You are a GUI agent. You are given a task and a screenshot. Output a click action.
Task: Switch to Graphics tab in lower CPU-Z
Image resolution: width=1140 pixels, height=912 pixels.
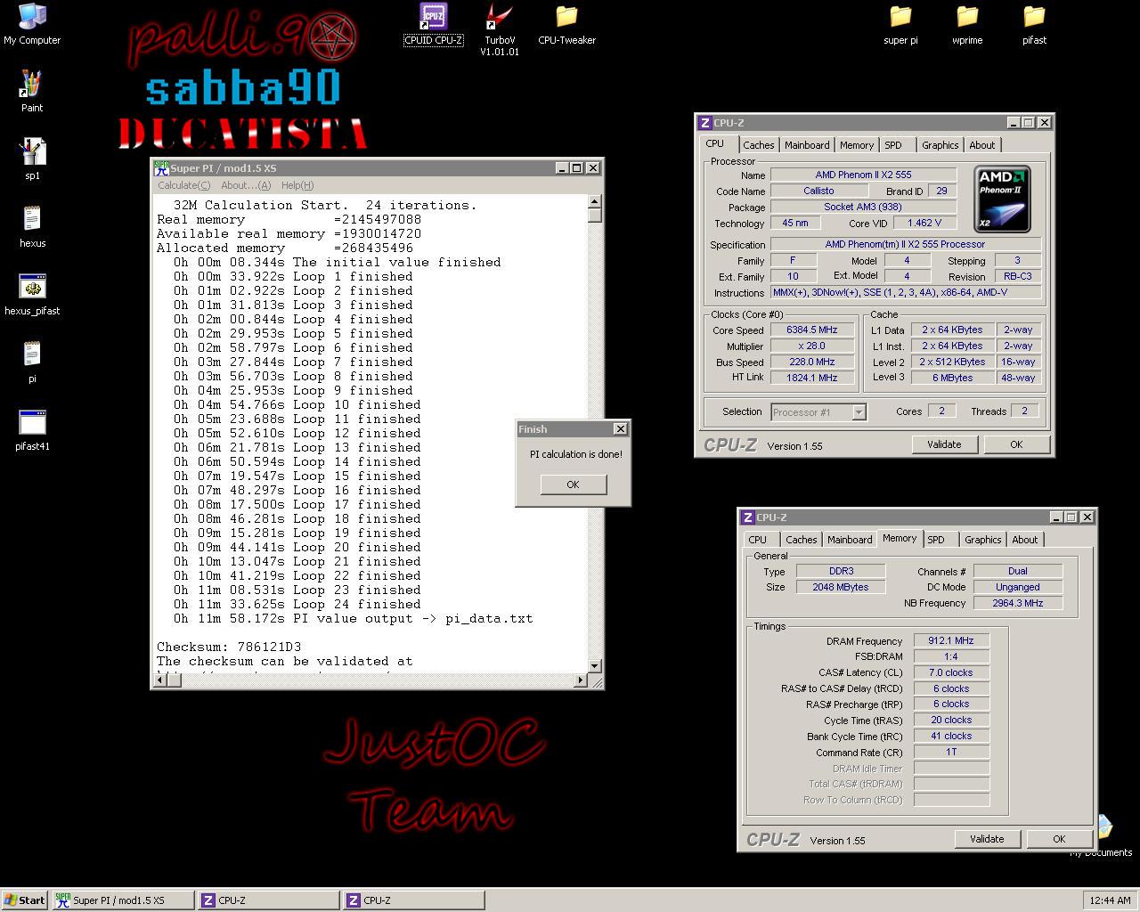(x=983, y=540)
